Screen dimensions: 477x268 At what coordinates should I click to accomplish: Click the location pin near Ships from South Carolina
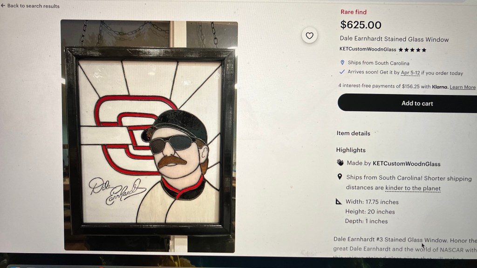(342, 62)
